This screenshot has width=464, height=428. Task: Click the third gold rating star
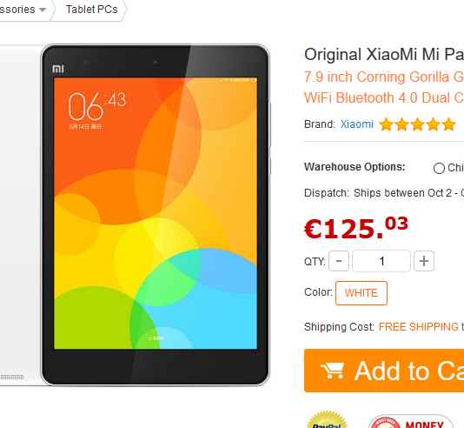[x=418, y=124]
